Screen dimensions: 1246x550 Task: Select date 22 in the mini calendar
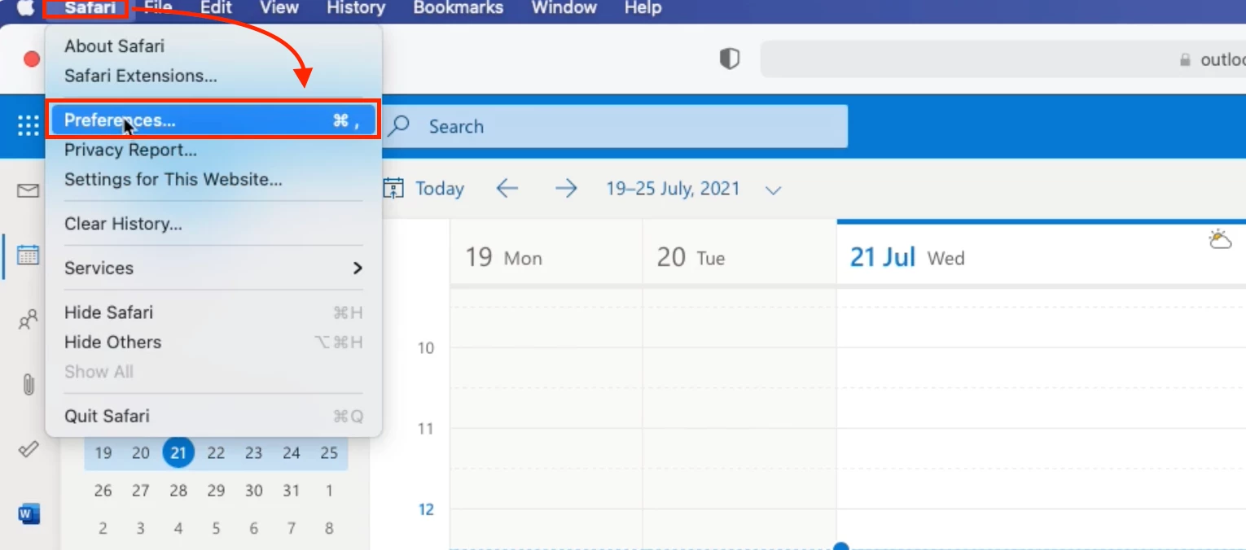pos(216,452)
